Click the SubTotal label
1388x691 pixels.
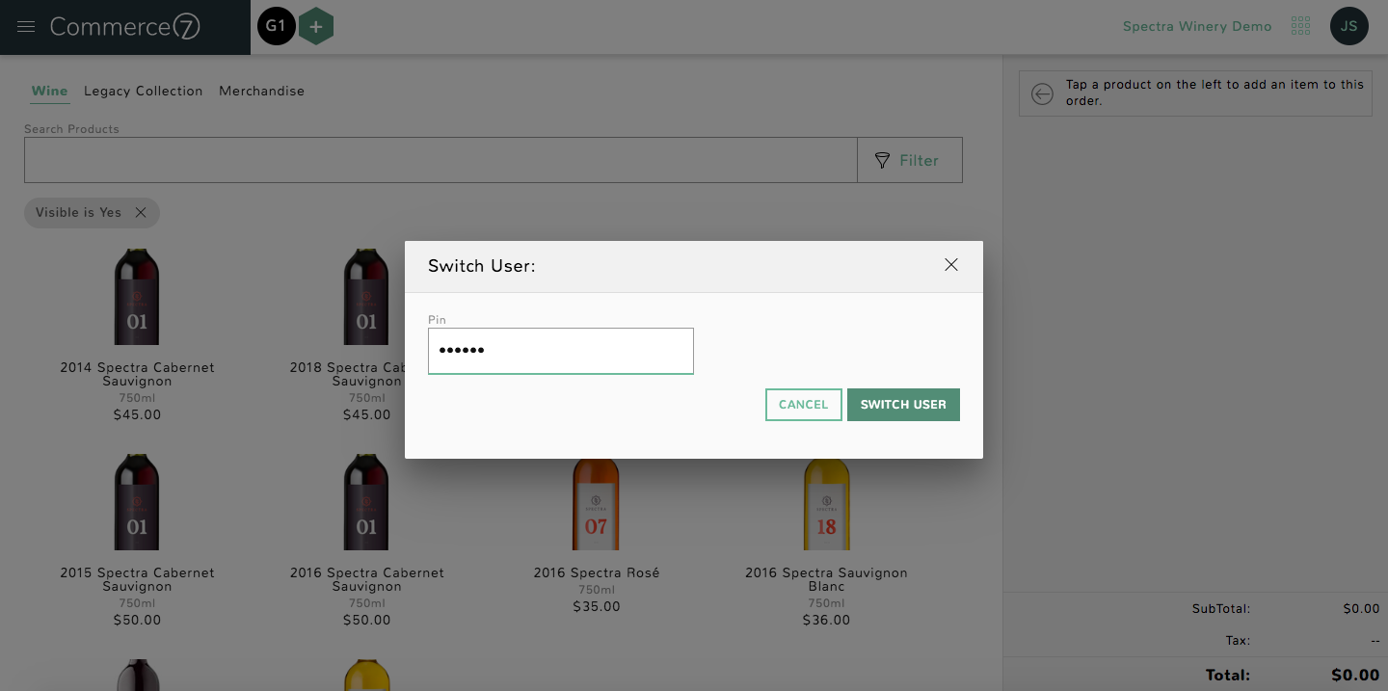pos(1220,609)
